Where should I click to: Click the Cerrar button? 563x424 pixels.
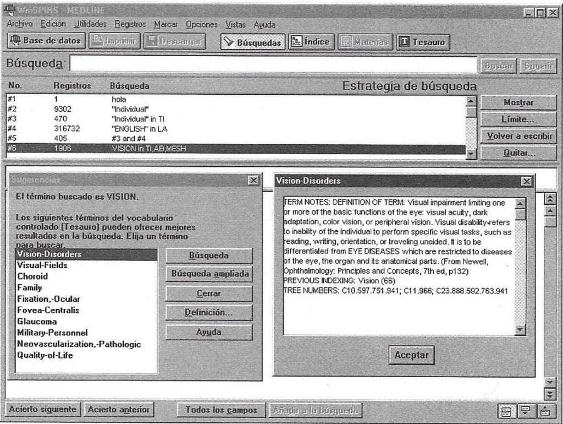tap(209, 293)
